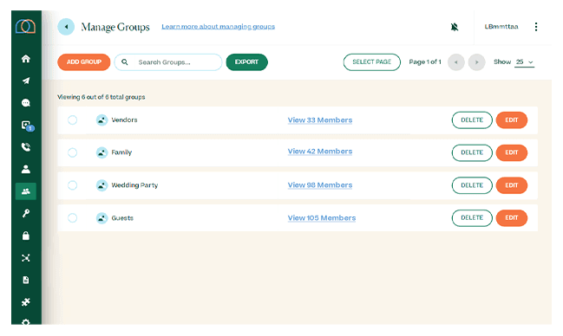
Task: Open the puzzle piece plugins icon
Action: tap(26, 302)
